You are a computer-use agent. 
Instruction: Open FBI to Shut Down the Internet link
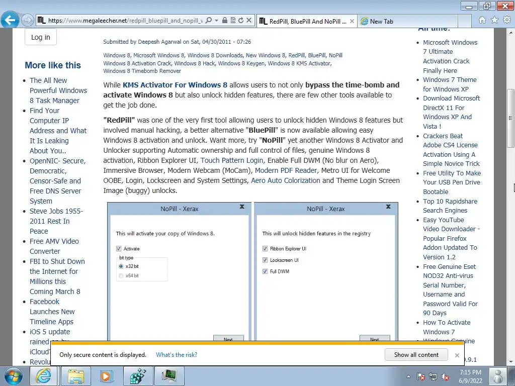click(x=57, y=276)
